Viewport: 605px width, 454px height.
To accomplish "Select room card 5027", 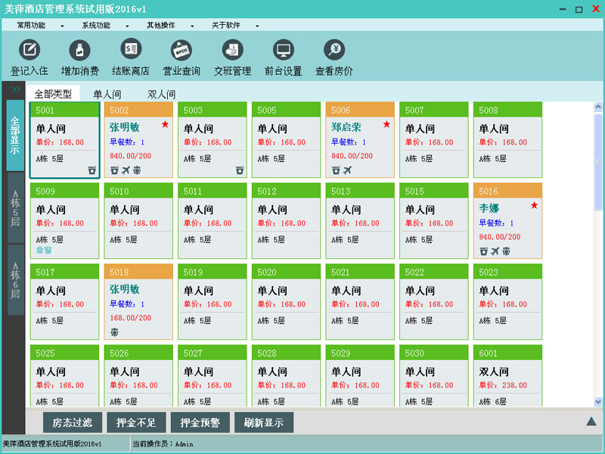I will pyautogui.click(x=213, y=375).
